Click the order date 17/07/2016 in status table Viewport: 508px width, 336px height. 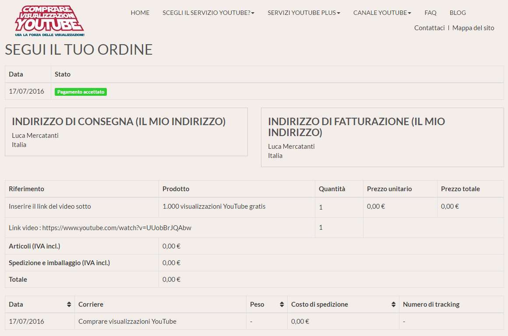pyautogui.click(x=26, y=91)
